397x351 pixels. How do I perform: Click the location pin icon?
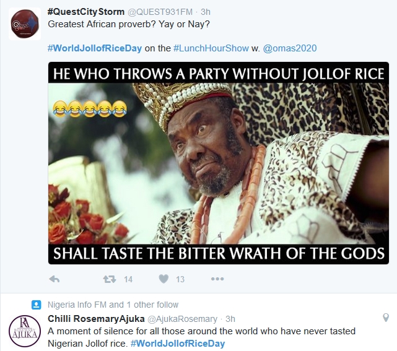(x=386, y=318)
